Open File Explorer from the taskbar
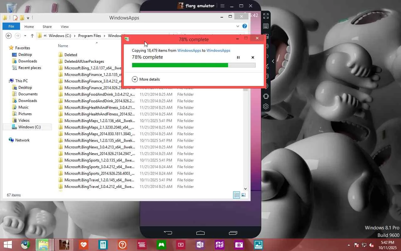The image size is (401, 251). [x=43, y=245]
